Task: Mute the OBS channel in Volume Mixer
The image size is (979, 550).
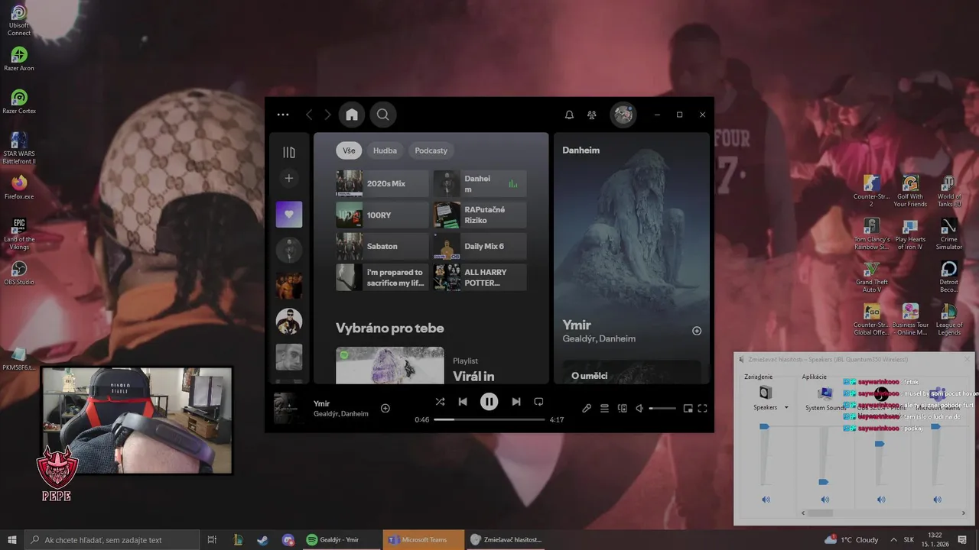Action: 881,500
